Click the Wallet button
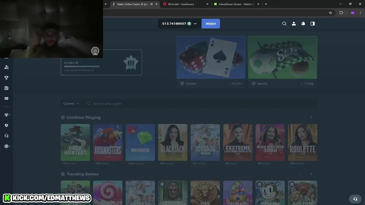Screen dimensions: 365x205 (211, 24)
